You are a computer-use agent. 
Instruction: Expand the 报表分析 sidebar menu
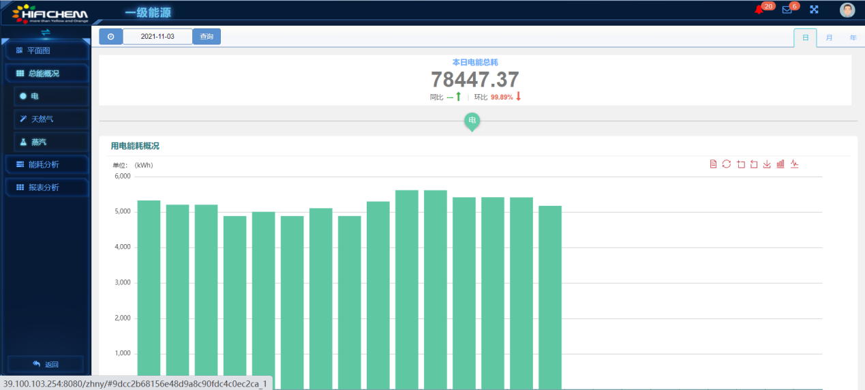46,187
